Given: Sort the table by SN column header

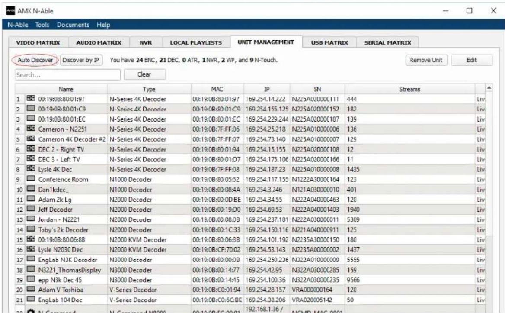Looking at the screenshot, I should pos(317,89).
